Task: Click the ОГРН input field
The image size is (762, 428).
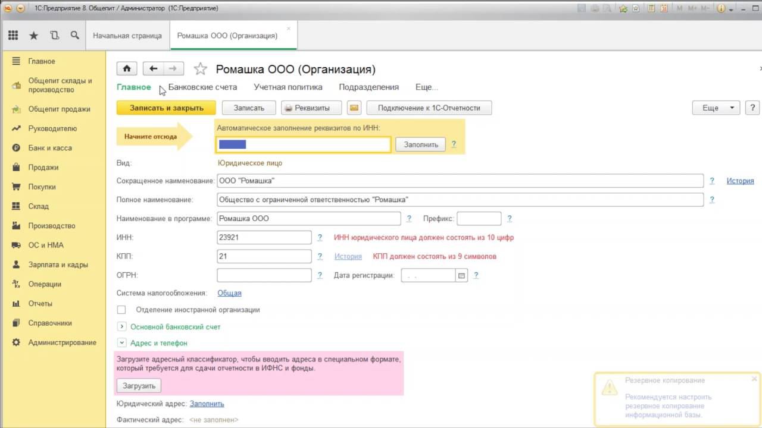Action: 264,275
